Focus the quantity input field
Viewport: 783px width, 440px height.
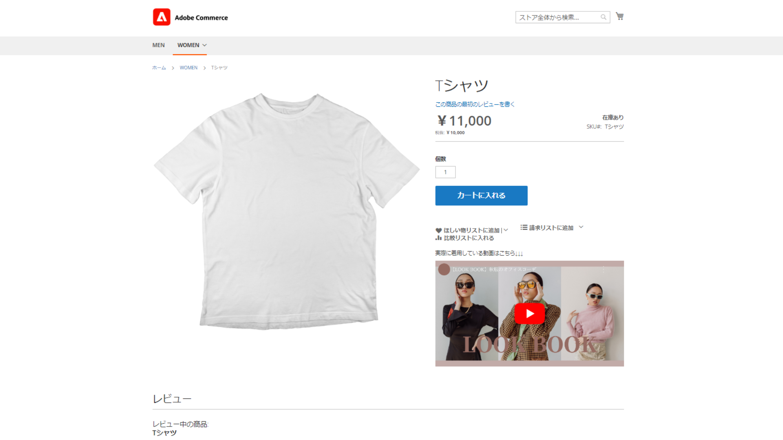(445, 172)
